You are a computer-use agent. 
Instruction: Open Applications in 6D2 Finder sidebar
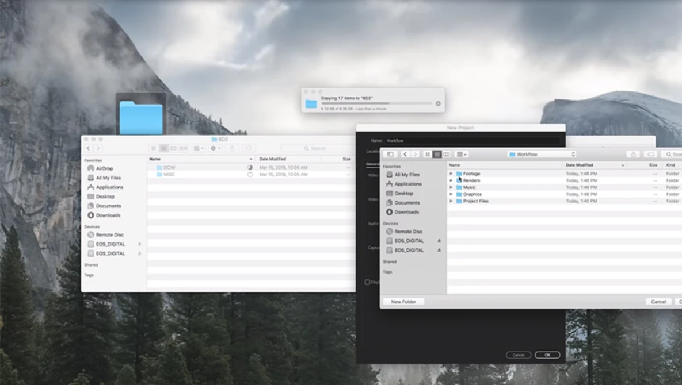109,187
